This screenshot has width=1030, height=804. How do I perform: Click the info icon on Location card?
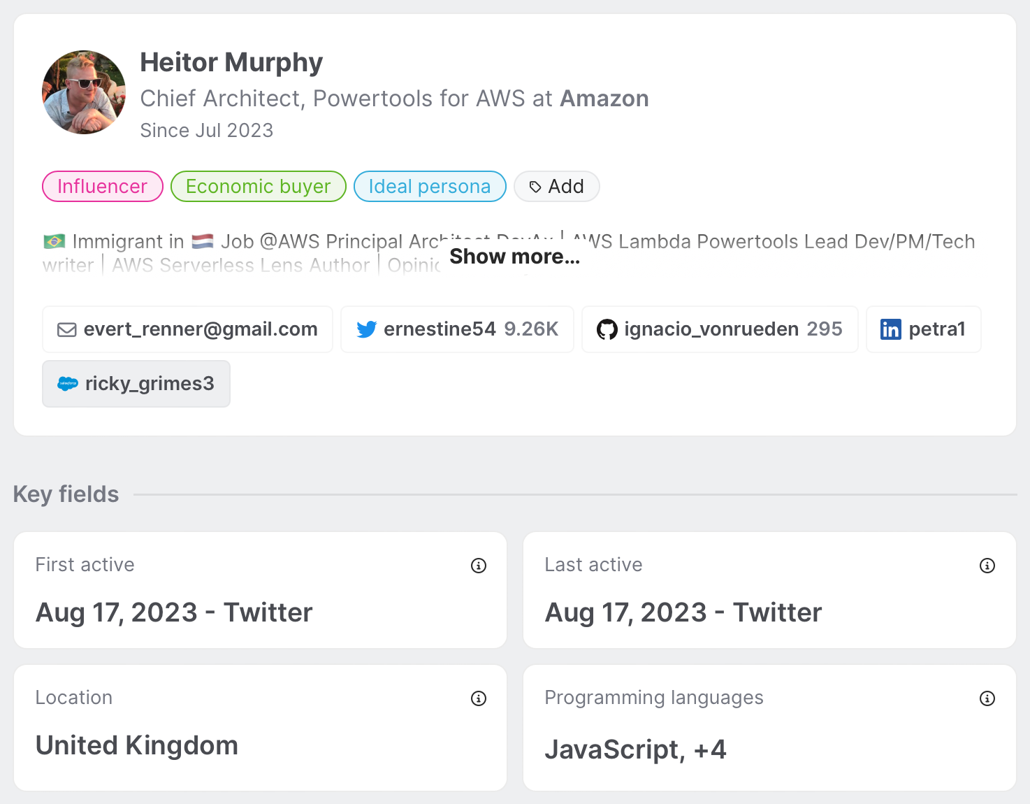pyautogui.click(x=479, y=698)
